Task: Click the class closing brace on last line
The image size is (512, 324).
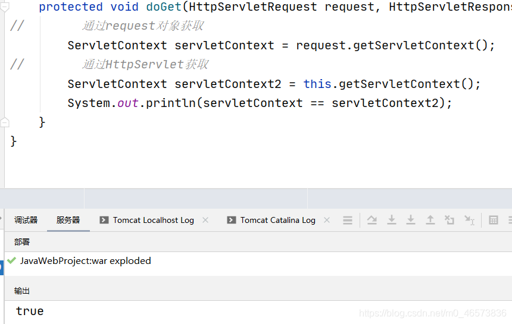Action: pyautogui.click(x=13, y=141)
